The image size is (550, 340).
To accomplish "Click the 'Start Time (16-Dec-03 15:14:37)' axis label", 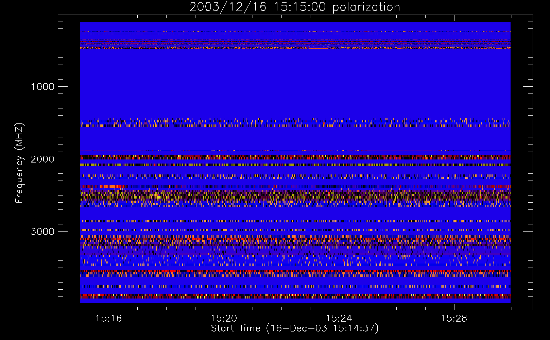I will [295, 328].
